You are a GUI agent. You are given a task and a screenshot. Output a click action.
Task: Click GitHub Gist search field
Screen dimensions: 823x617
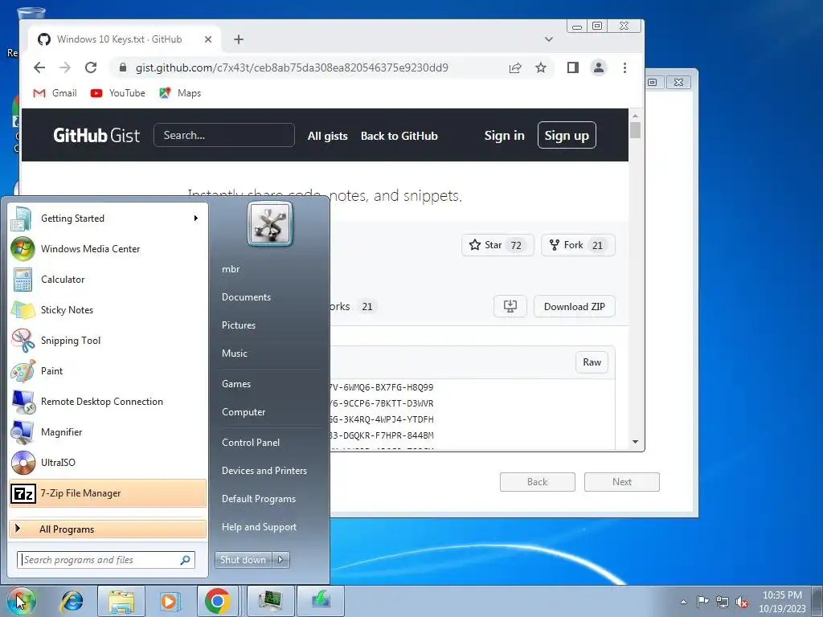224,135
